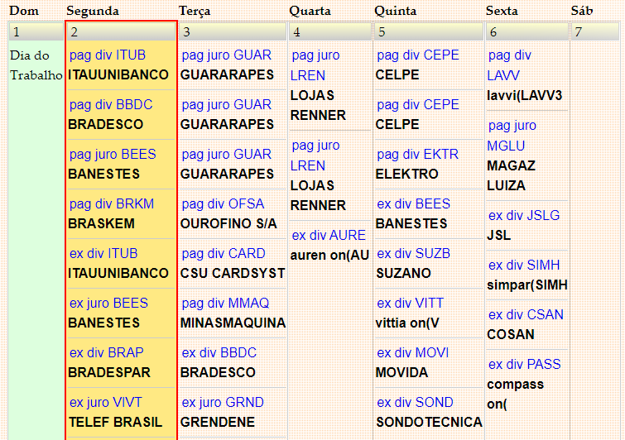This screenshot has width=625, height=440.
Task: Open 'ex div MOVI' link
Action: tap(412, 353)
